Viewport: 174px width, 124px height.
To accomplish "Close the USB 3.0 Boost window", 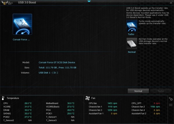I will click(x=171, y=3).
